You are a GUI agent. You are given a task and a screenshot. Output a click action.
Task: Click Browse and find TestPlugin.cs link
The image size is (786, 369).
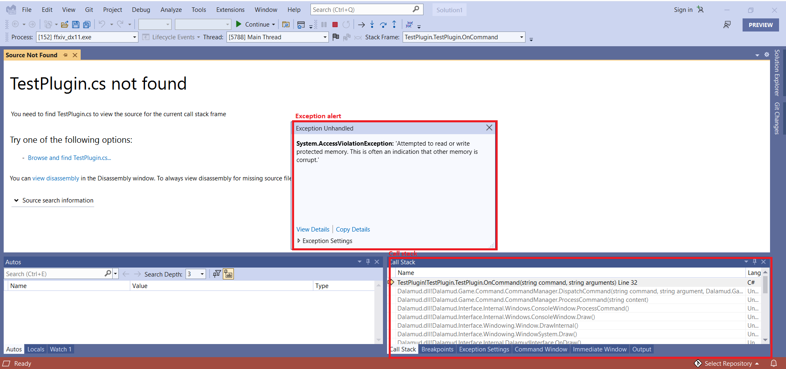click(x=70, y=158)
